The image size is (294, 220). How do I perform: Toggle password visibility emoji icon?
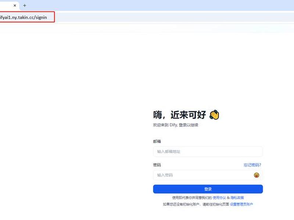tap(256, 175)
